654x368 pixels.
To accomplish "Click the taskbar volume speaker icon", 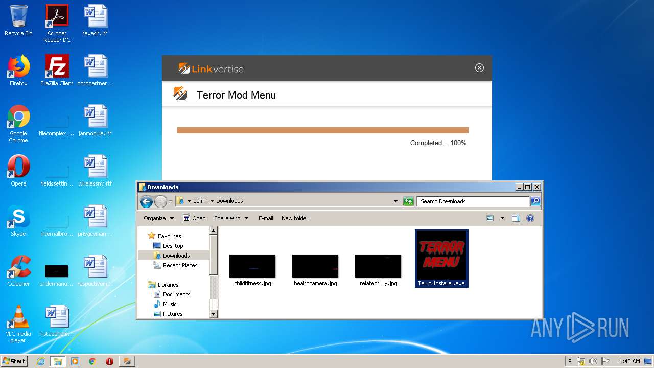I will [x=593, y=361].
